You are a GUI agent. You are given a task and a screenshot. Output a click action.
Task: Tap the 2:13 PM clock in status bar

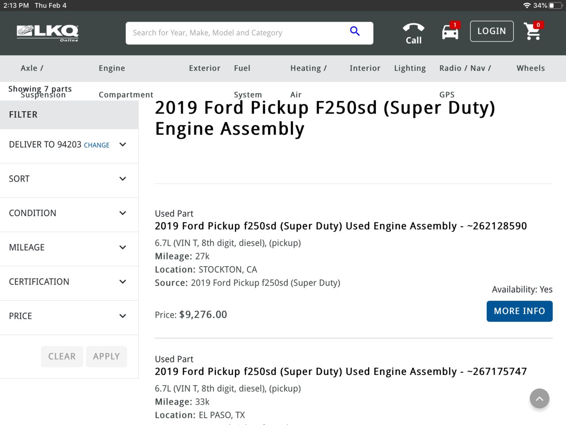tap(16, 5)
